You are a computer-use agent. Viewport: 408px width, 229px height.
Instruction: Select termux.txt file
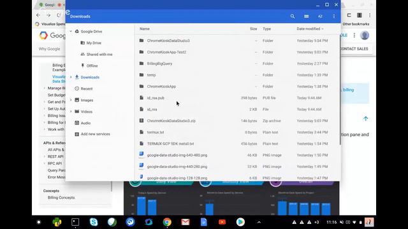237,132
